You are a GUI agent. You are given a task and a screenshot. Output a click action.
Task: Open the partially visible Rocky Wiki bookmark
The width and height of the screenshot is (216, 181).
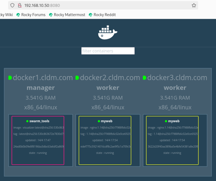click(x=6, y=15)
